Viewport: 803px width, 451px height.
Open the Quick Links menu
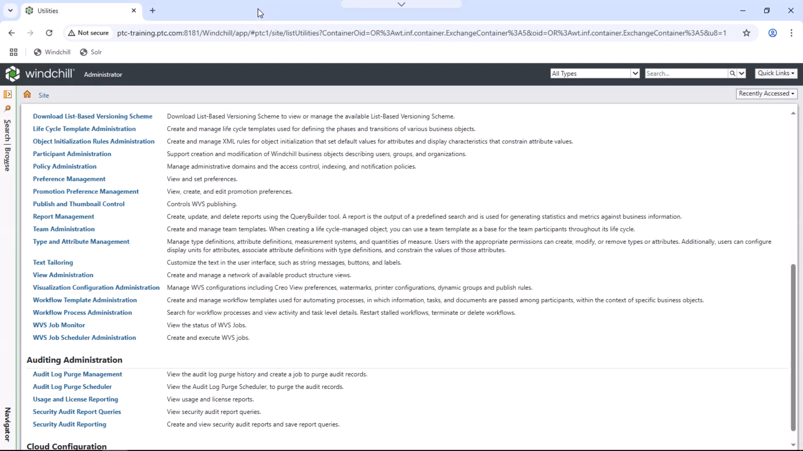click(x=776, y=73)
